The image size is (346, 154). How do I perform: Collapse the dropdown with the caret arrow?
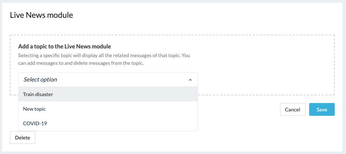tap(190, 80)
